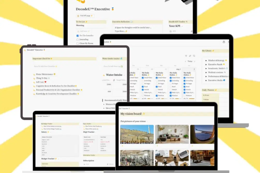Go to previous month with left calendar arrow

click(185, 61)
